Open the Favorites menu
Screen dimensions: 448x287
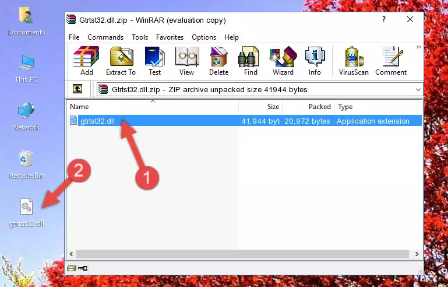(170, 37)
